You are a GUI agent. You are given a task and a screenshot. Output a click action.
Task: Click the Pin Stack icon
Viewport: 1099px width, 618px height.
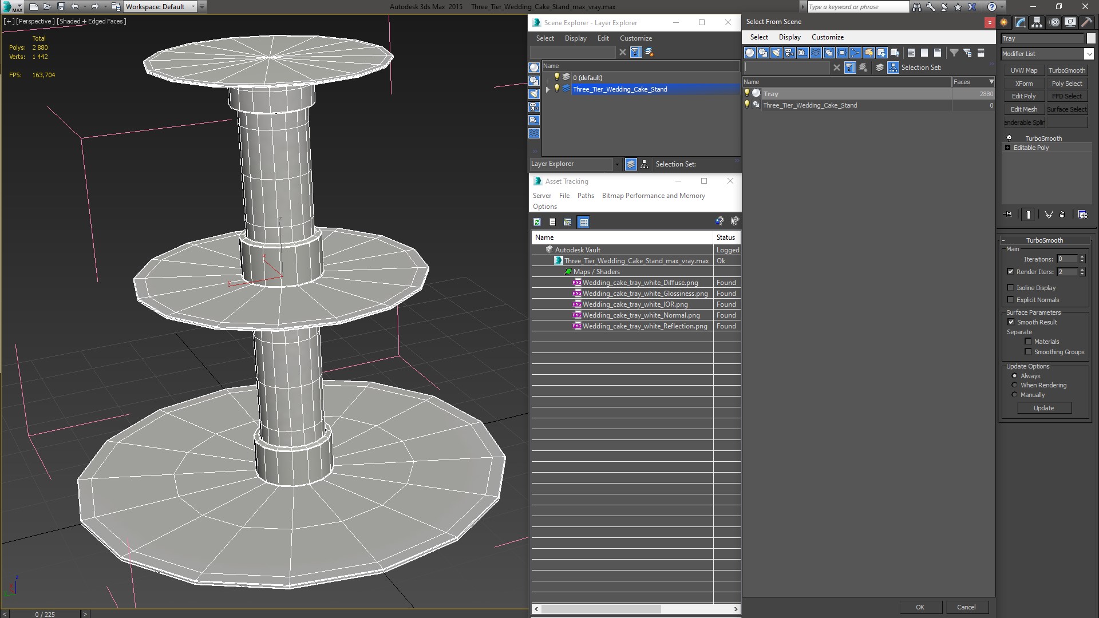click(1009, 215)
